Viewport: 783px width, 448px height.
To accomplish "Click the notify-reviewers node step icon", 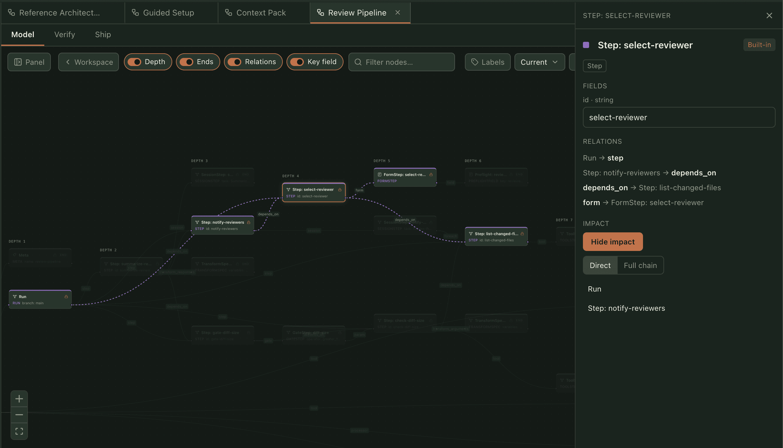I will pos(197,222).
